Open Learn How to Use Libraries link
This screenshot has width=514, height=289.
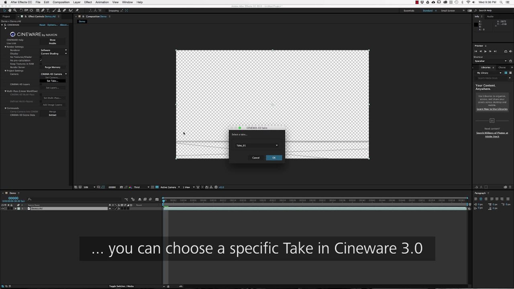click(x=492, y=109)
